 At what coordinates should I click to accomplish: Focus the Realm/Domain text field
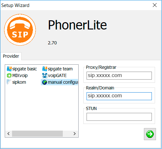tap(119, 96)
